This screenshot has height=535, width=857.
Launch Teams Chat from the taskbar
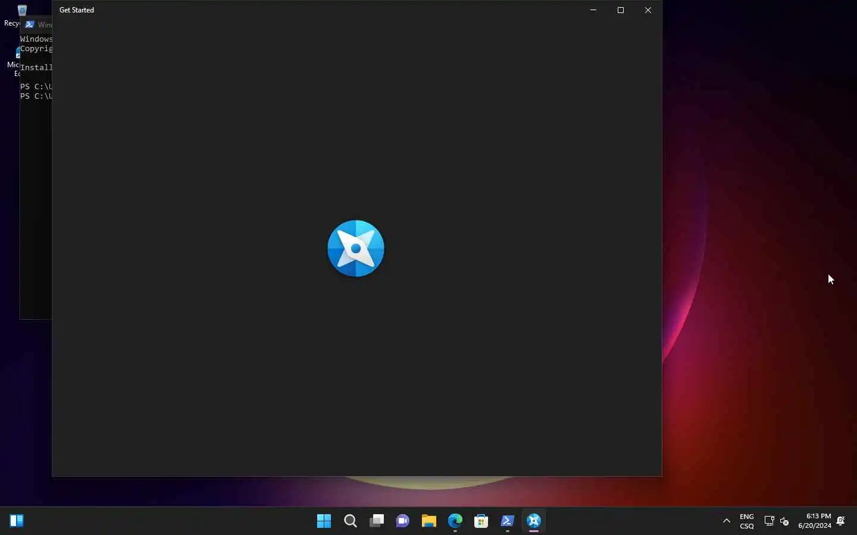pyautogui.click(x=403, y=521)
